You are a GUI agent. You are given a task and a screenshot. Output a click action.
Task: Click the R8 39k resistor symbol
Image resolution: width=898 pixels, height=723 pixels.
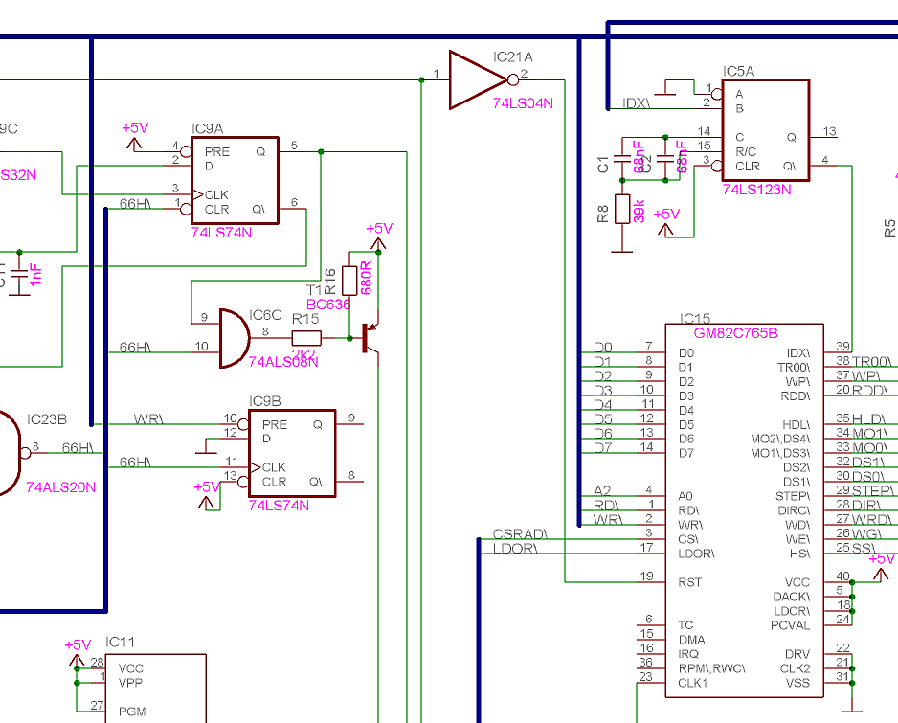622,209
